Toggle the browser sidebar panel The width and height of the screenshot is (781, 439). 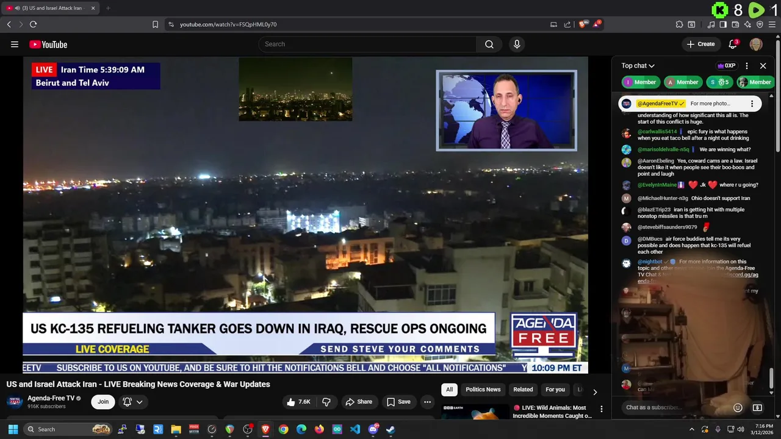tap(723, 24)
